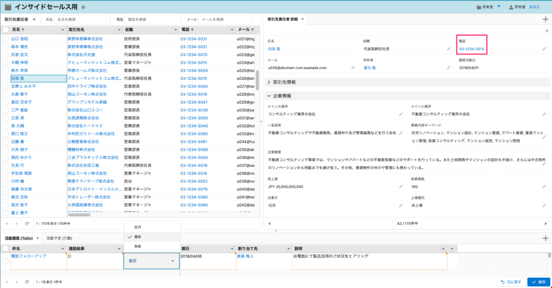Click the folder icon left of インサイドセールス用

8,6
